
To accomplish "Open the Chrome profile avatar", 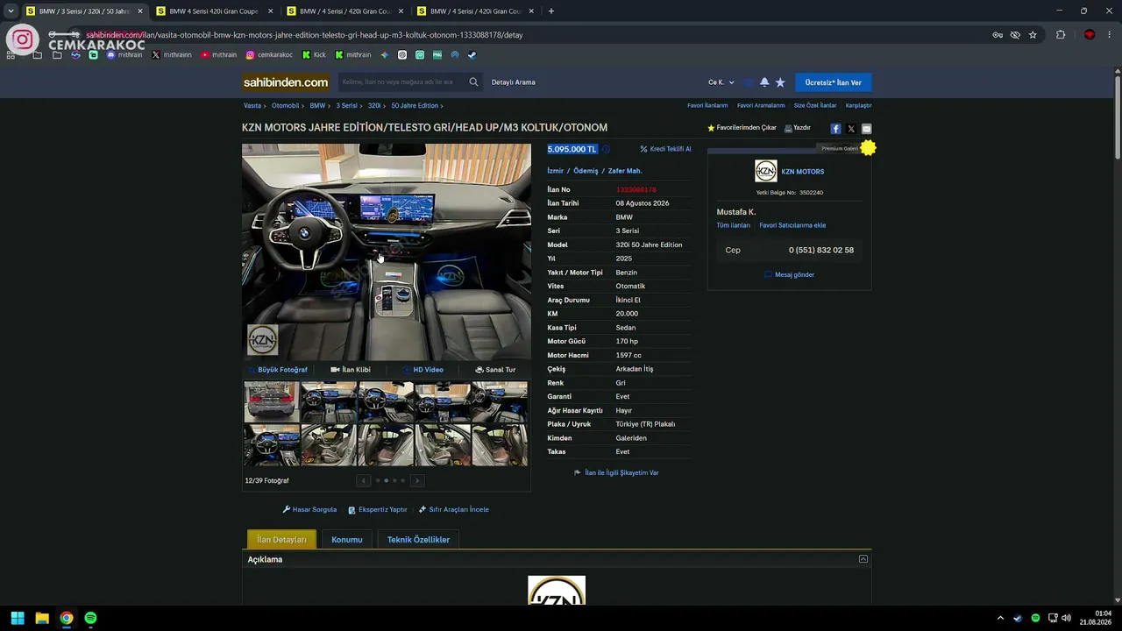I will pyautogui.click(x=1090, y=35).
